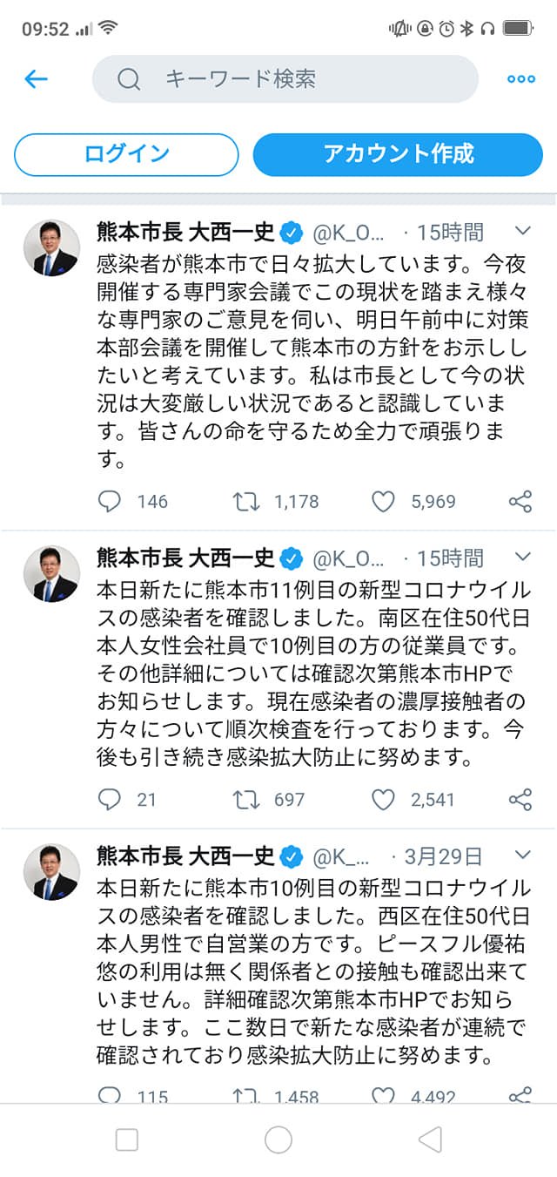Like the tweet with 5,969 likes
557x1177 pixels.
coord(384,501)
